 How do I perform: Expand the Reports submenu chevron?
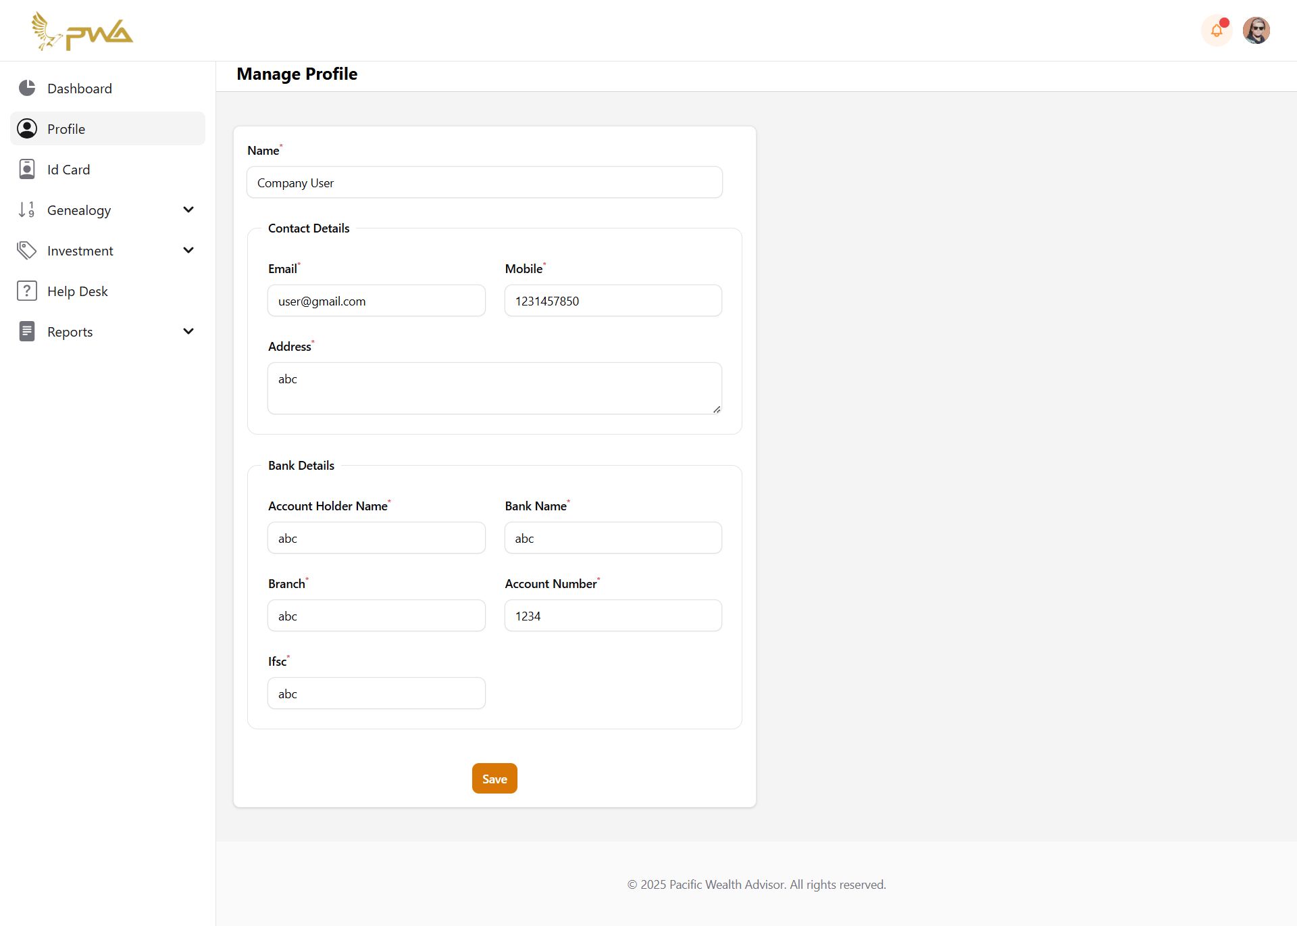click(x=188, y=331)
